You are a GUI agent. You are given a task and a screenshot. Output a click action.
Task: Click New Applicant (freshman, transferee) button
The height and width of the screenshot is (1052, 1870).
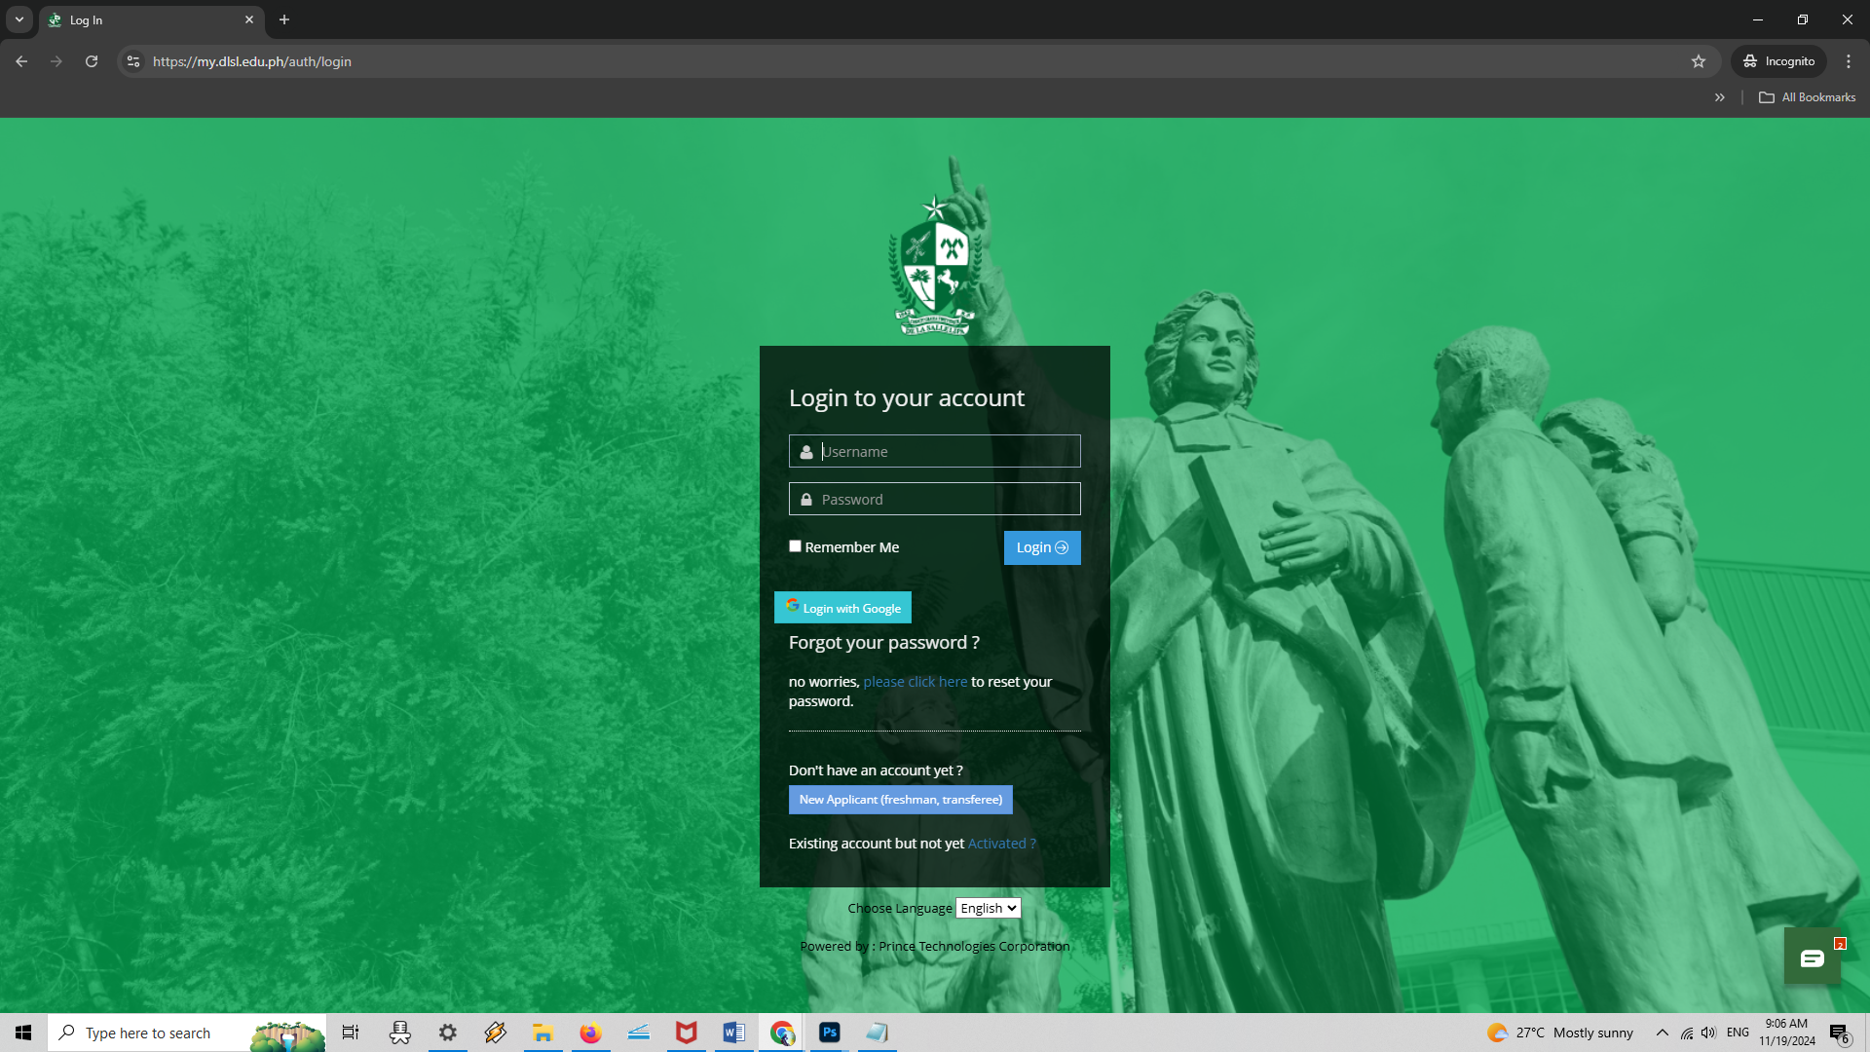point(900,800)
